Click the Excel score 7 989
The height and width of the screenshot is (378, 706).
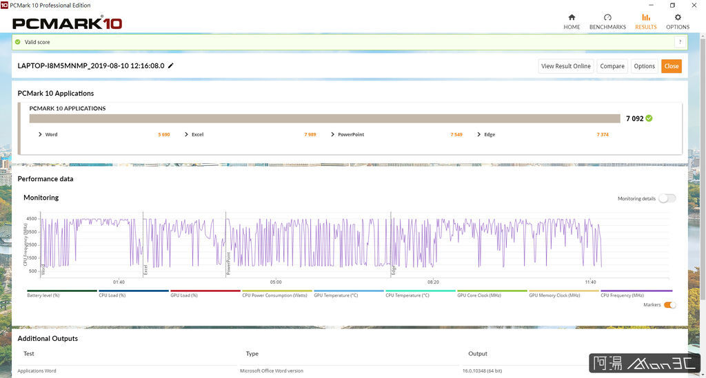(310, 134)
